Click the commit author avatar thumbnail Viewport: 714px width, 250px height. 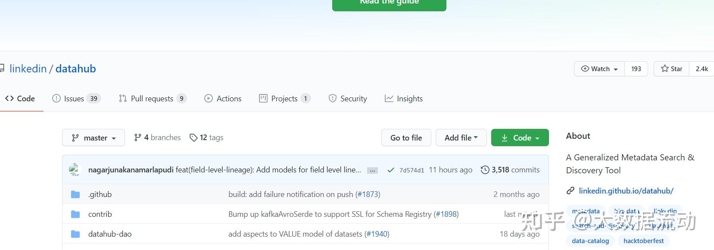click(75, 169)
